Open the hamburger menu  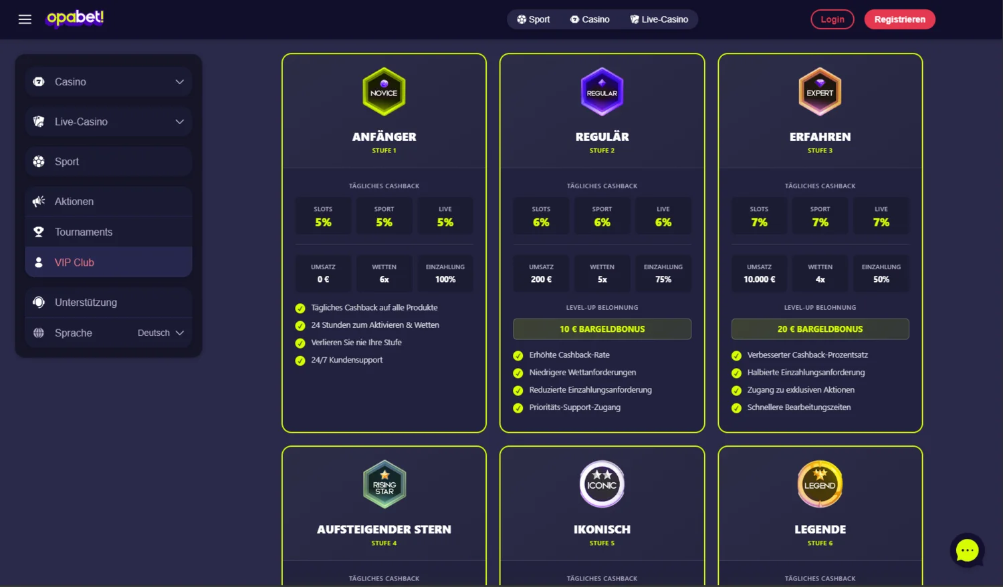tap(25, 19)
